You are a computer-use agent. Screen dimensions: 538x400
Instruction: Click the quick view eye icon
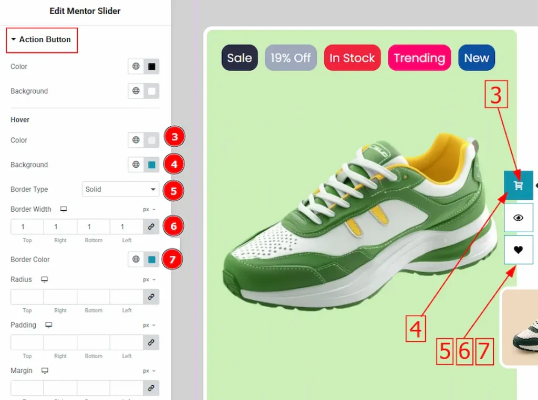pyautogui.click(x=519, y=218)
